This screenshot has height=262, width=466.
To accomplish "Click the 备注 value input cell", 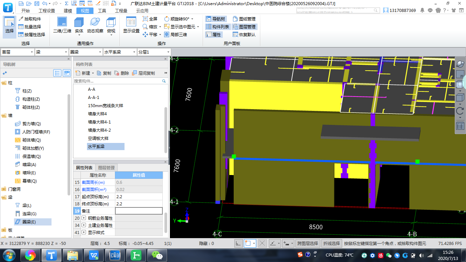I will [139, 211].
